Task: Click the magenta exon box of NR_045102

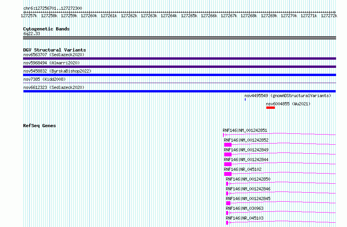Action: [x=228, y=174]
